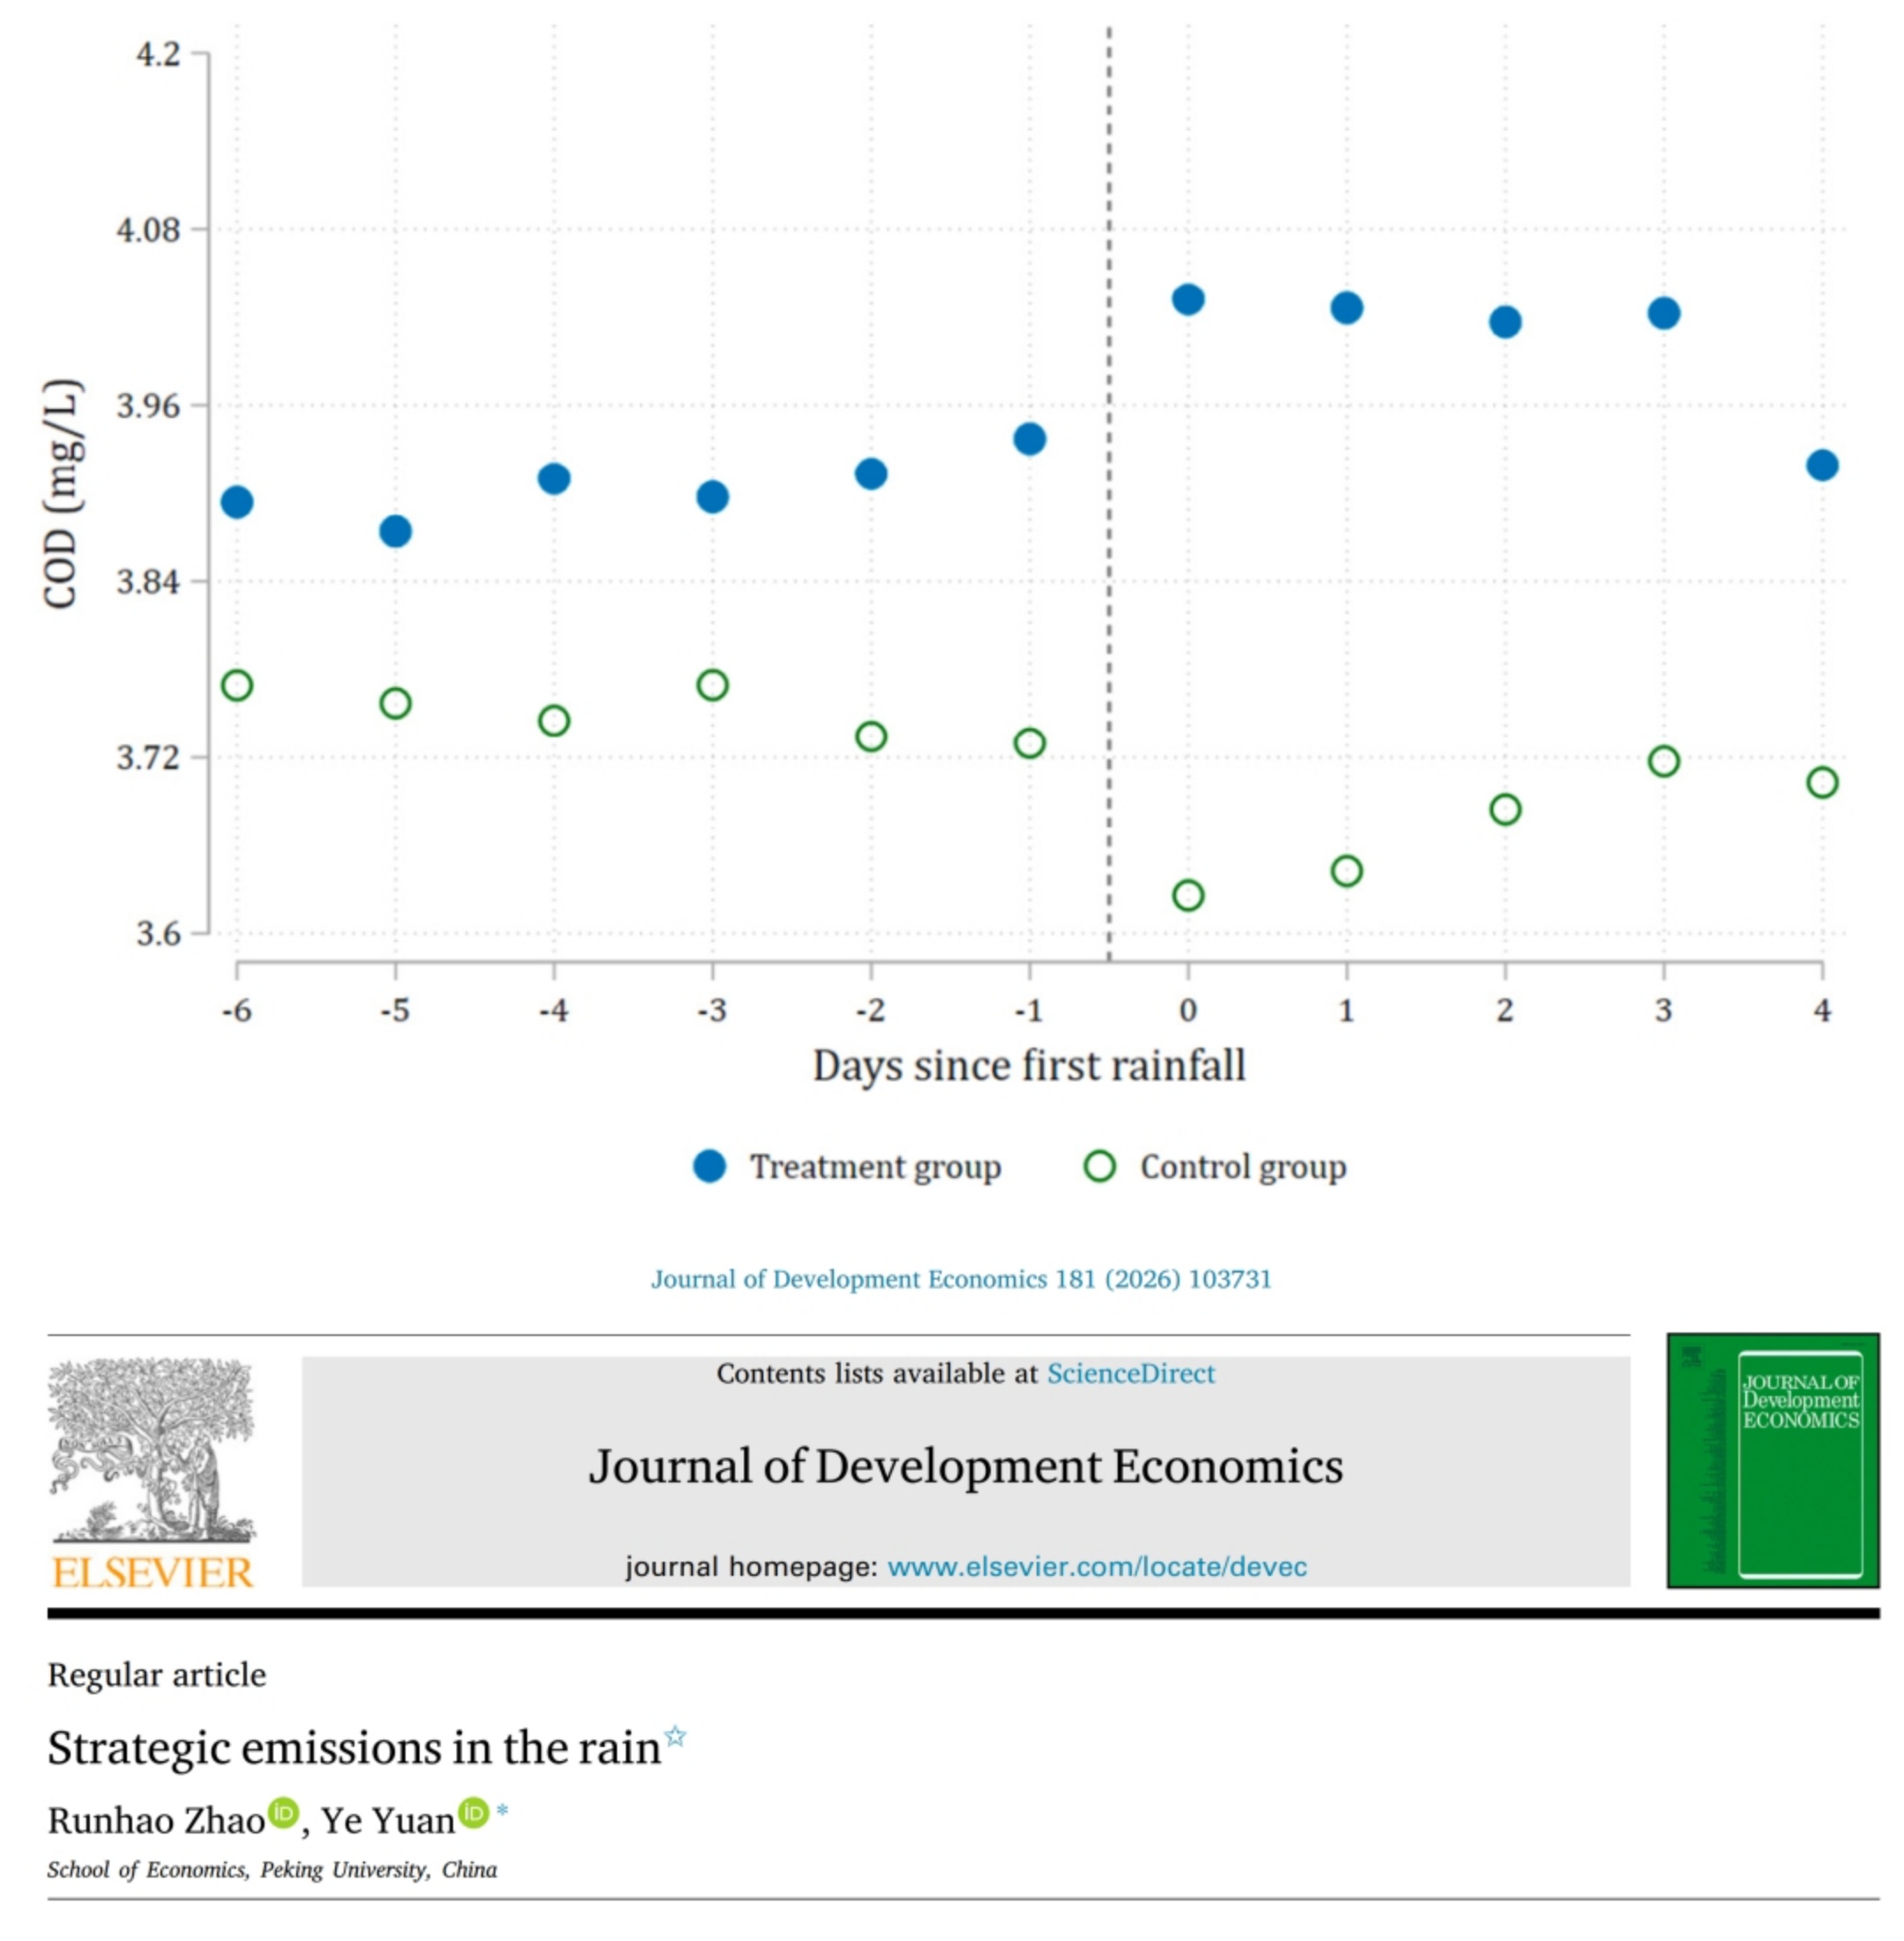Viewport: 1904px width, 1941px height.
Task: Click the treatment data point at day 0
Action: pyautogui.click(x=1188, y=299)
